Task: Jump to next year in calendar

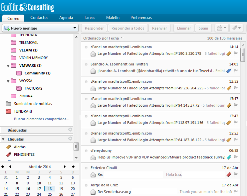Action: click(x=73, y=167)
